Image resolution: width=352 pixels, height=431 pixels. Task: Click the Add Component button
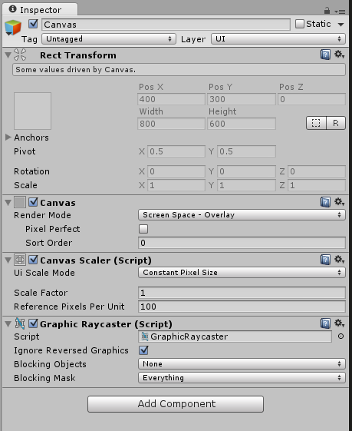[x=176, y=404]
